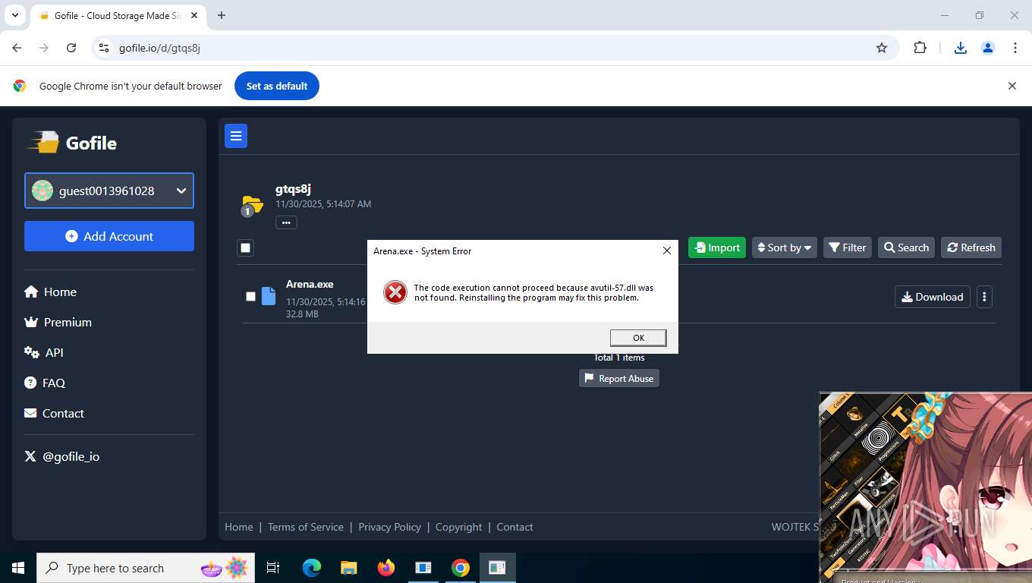Open the Windows Start menu
Screen dimensions: 1032x583
click(18, 568)
